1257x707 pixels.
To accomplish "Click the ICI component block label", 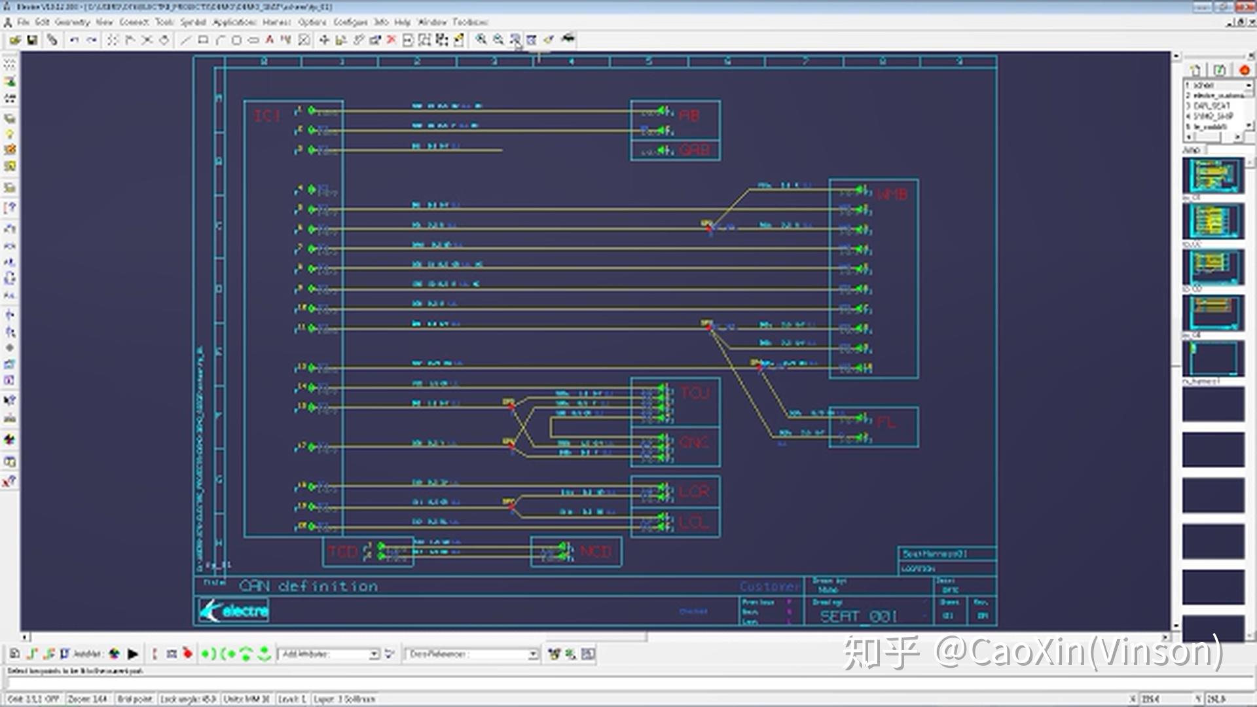I will click(266, 116).
